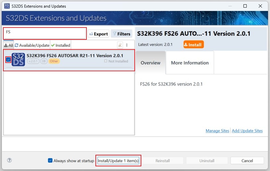Click the eraser clear-selection icon
This screenshot has height=171, width=270.
tap(120, 45)
